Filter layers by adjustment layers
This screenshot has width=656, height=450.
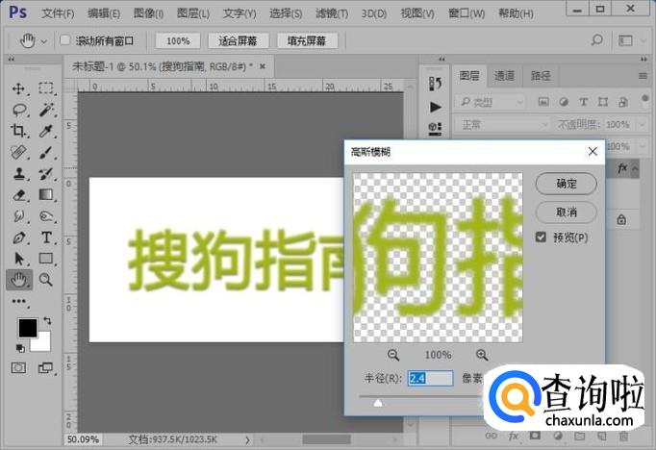click(x=564, y=102)
